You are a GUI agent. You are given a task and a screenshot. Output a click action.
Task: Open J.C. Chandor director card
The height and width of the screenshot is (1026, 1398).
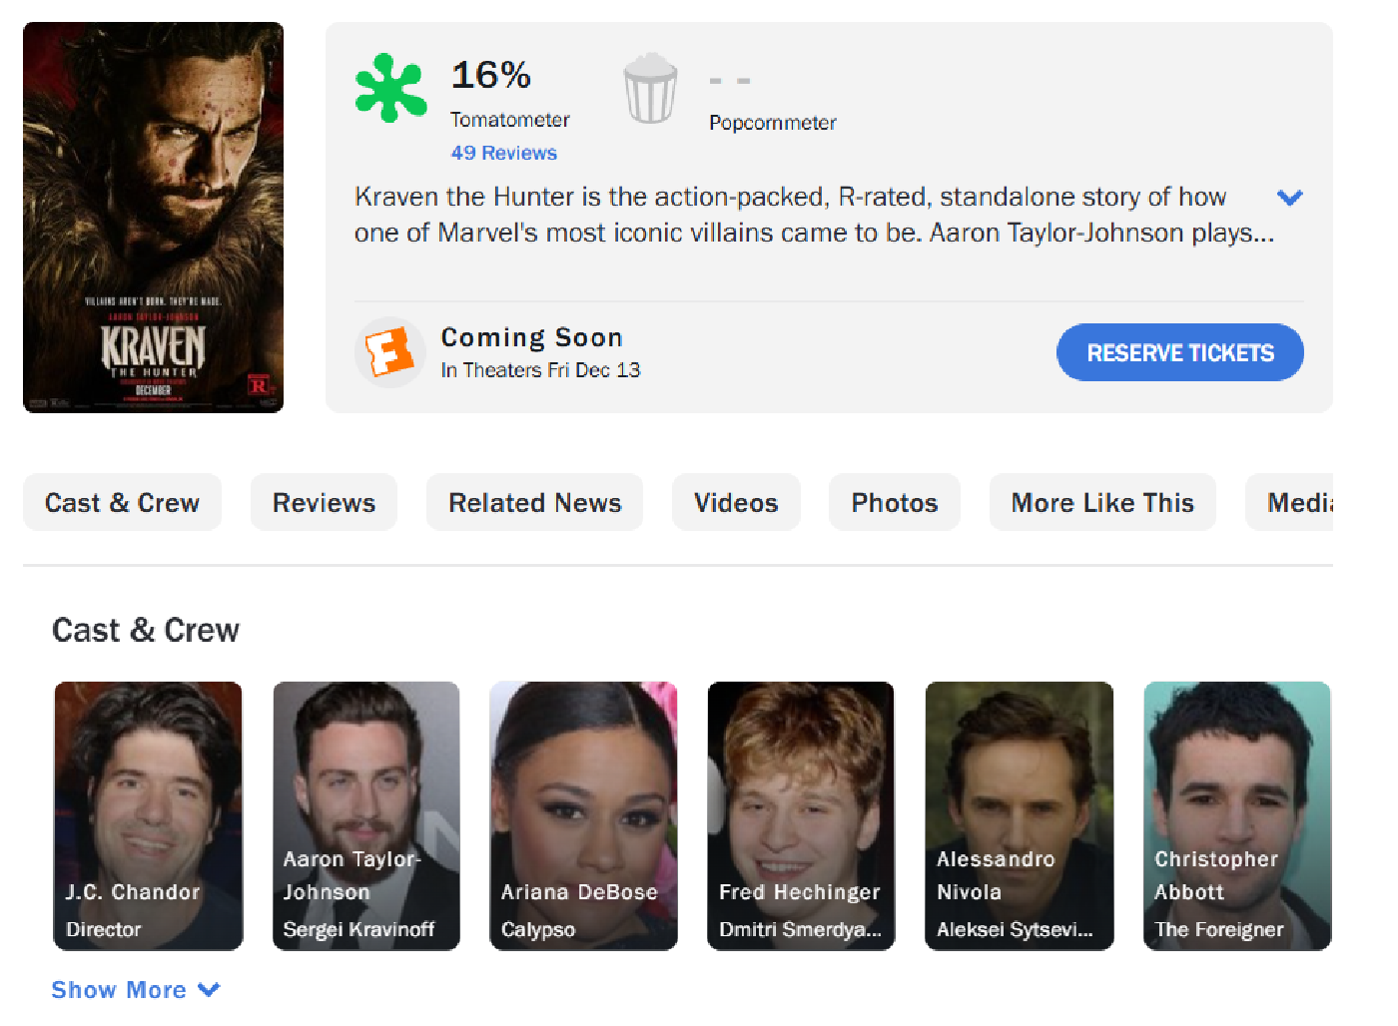coord(148,816)
